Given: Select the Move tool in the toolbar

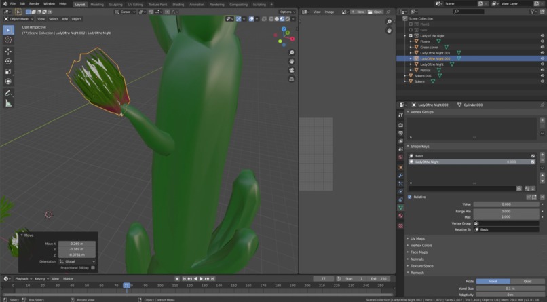Looking at the screenshot, I should [x=8, y=51].
